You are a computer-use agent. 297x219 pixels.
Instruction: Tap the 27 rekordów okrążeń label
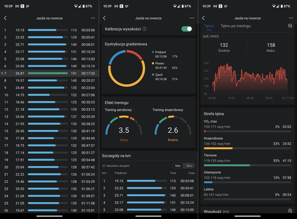[x=116, y=166]
